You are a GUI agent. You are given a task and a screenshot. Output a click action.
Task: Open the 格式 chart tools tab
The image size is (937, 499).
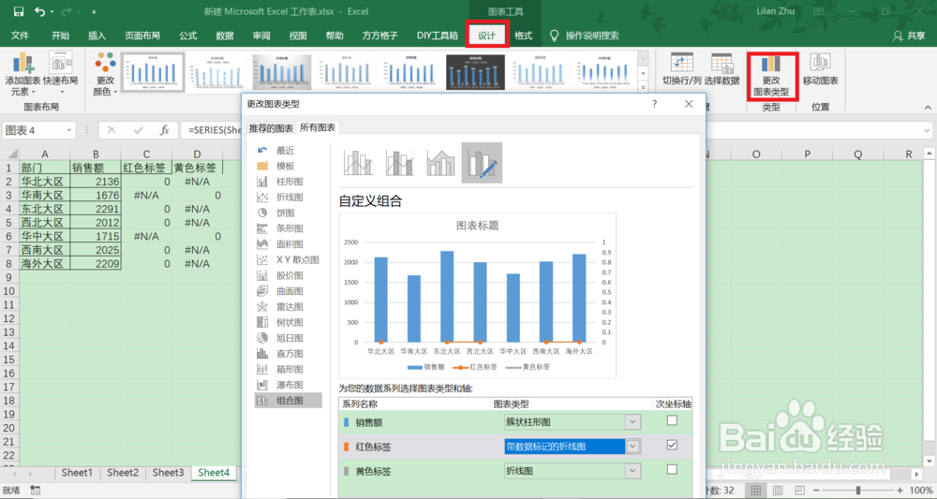(x=524, y=36)
